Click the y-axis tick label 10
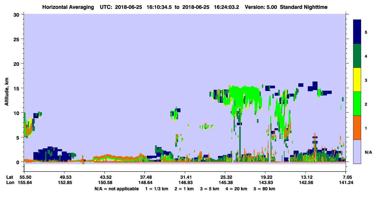The width and height of the screenshot is (384, 197). [17, 113]
